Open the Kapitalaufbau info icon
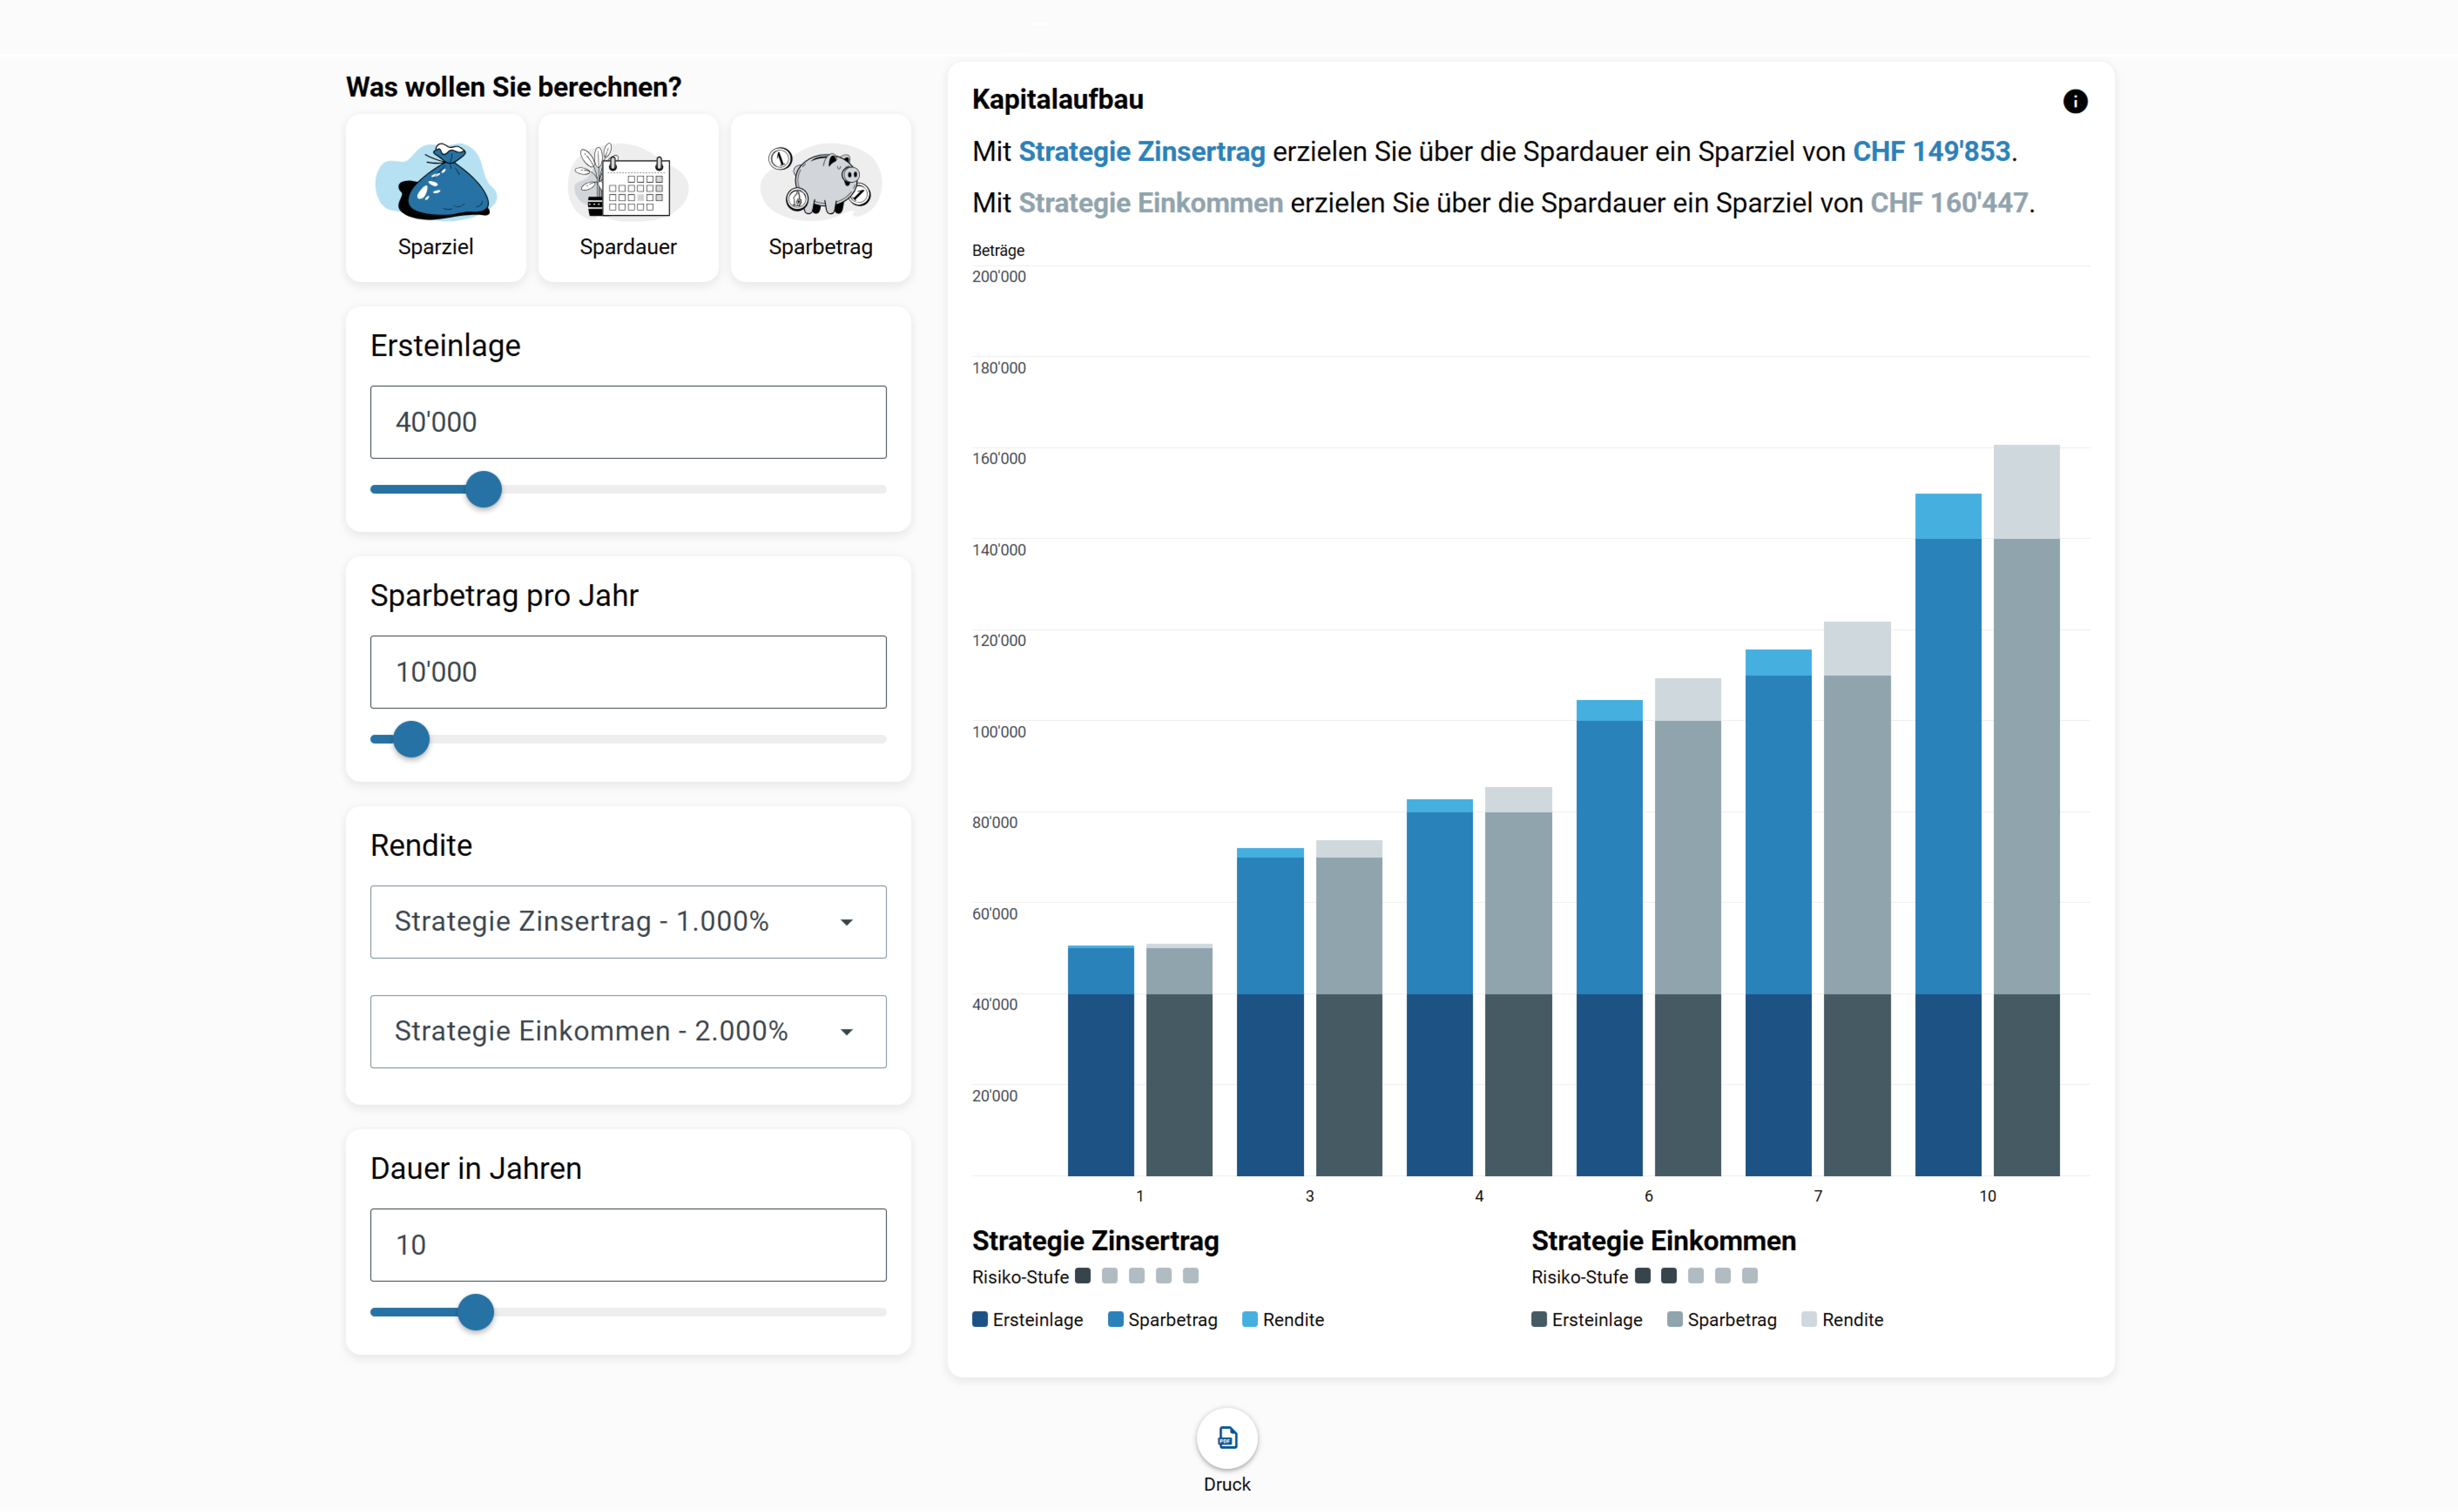The image size is (2458, 1512). click(2075, 101)
